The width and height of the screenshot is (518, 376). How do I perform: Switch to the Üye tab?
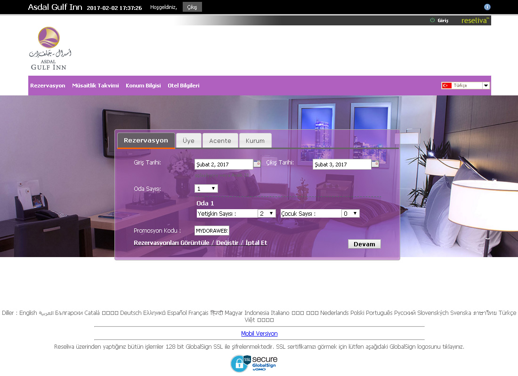(x=188, y=141)
